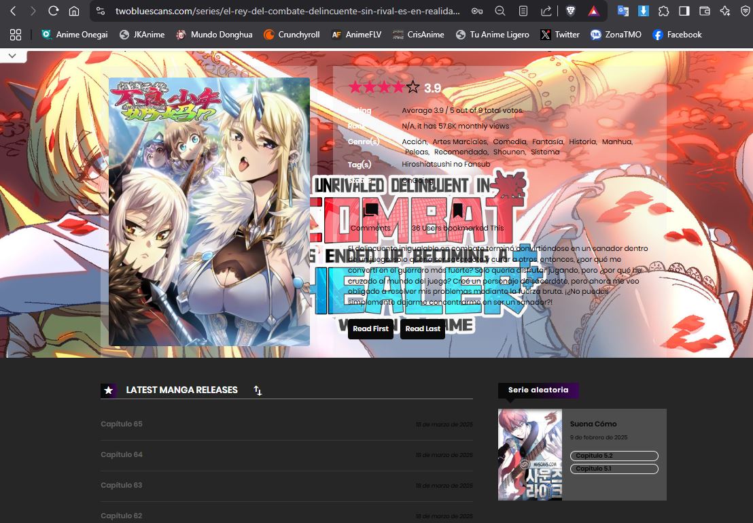Open the Shounen genre link

pos(510,152)
